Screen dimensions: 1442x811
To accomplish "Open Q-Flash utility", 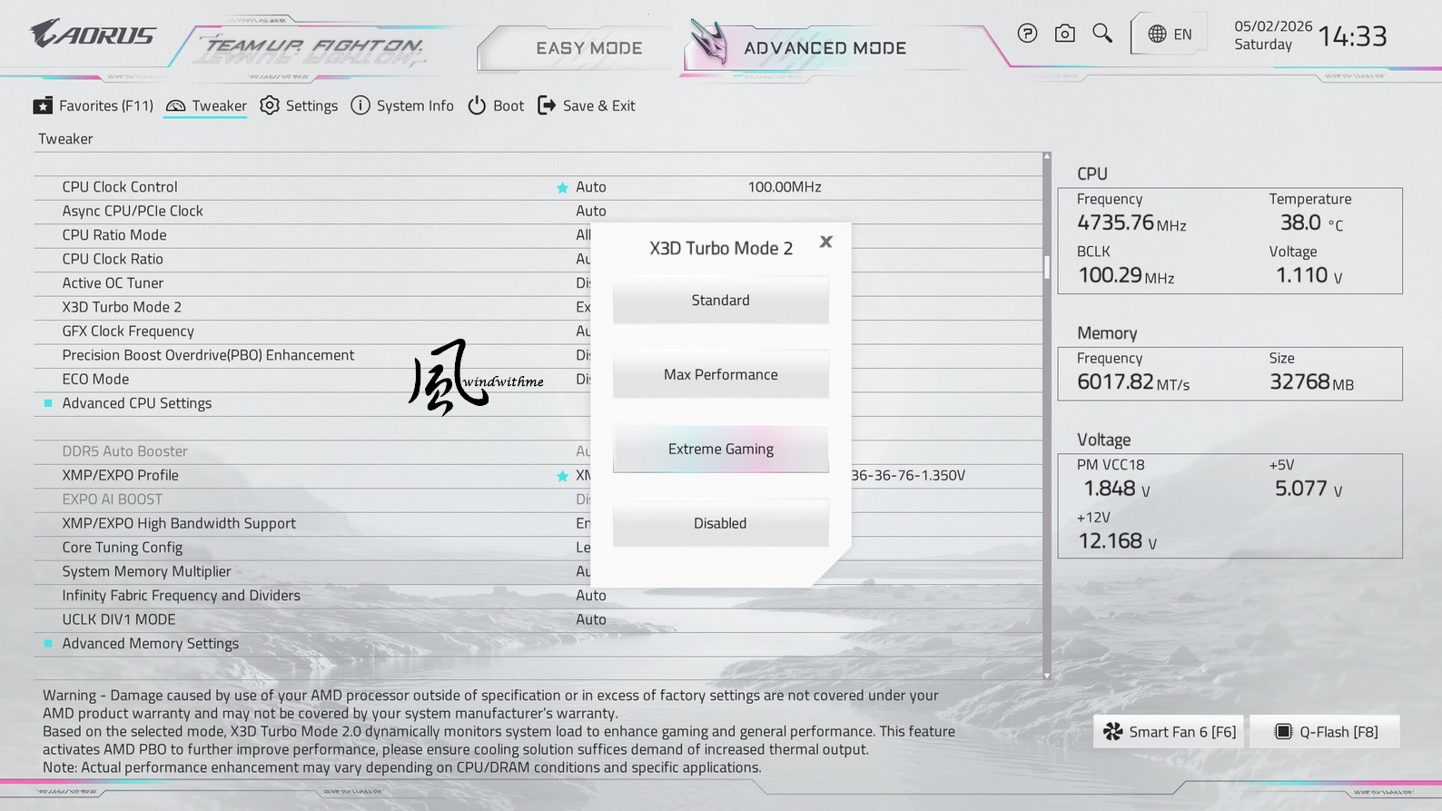I will tap(1325, 732).
